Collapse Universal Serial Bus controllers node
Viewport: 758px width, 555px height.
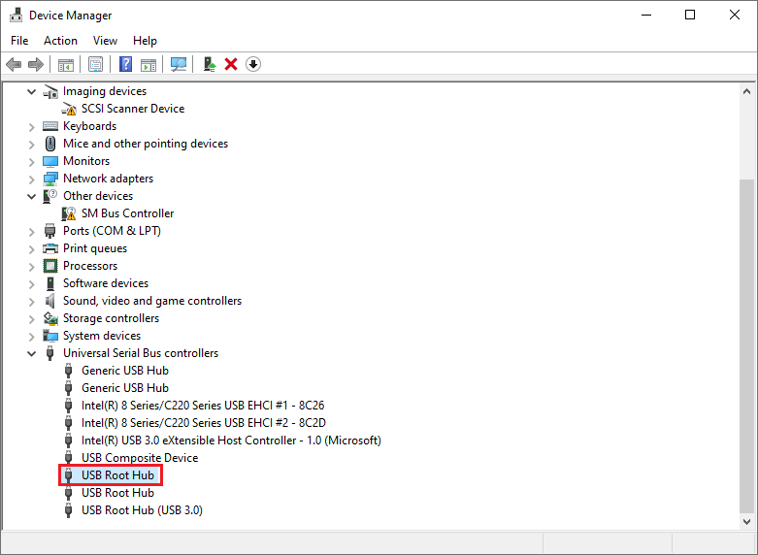32,353
